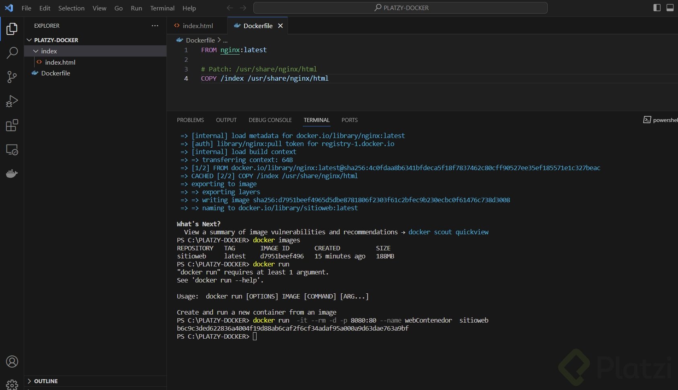Select Dockerfile in the explorer tree
This screenshot has height=390, width=678.
tap(55, 73)
